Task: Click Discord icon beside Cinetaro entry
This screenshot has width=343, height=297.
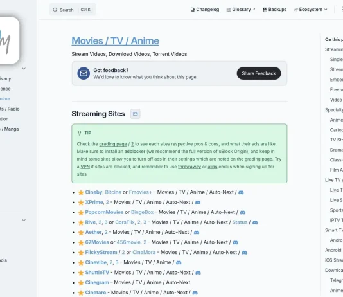Action: point(195,293)
